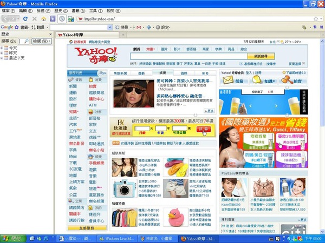This screenshot has height=243, width=325.
Task: Select the 知識+ search category tab
Action: (x=151, y=49)
